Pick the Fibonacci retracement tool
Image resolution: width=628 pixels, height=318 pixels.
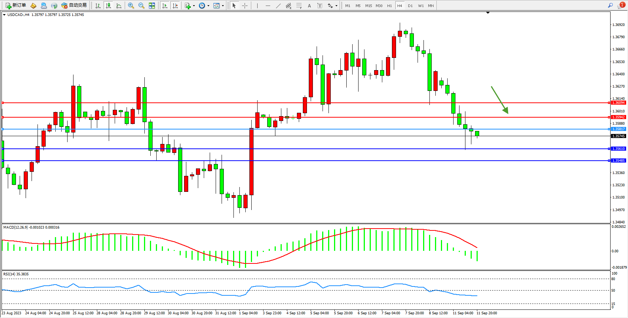point(299,6)
